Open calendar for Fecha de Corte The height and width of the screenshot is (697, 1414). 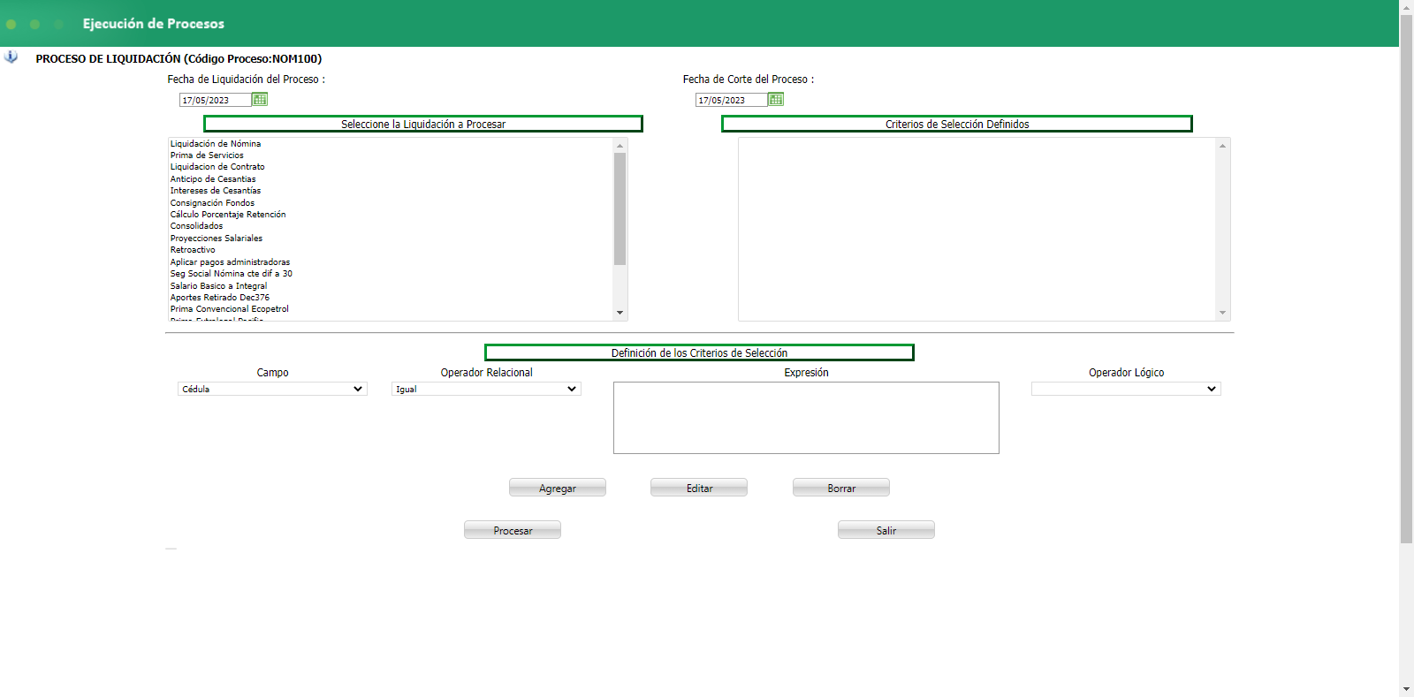pyautogui.click(x=776, y=100)
